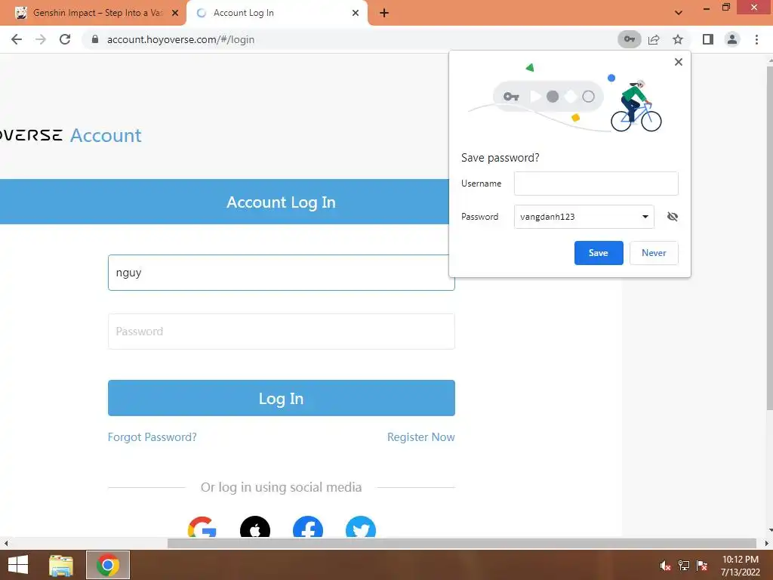Click the account field containing nguy

[x=281, y=273]
